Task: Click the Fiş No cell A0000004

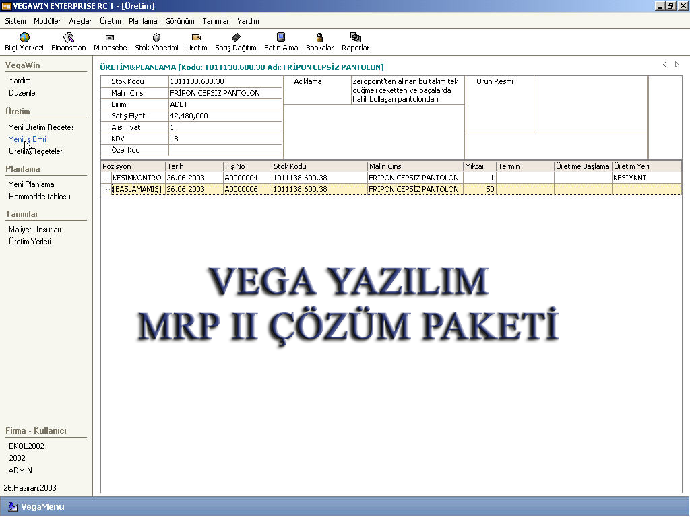Action: click(x=248, y=178)
